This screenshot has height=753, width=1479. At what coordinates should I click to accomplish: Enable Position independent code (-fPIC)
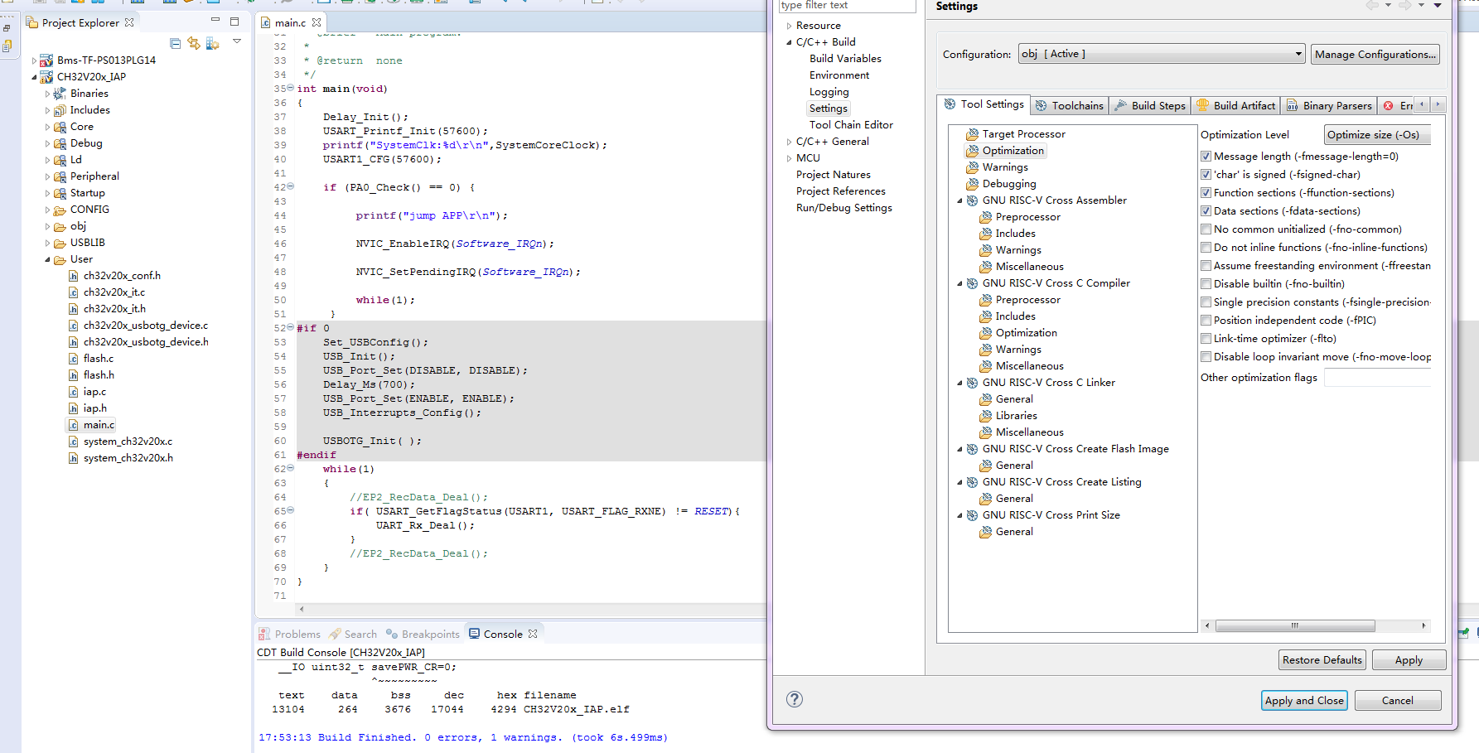tap(1206, 321)
